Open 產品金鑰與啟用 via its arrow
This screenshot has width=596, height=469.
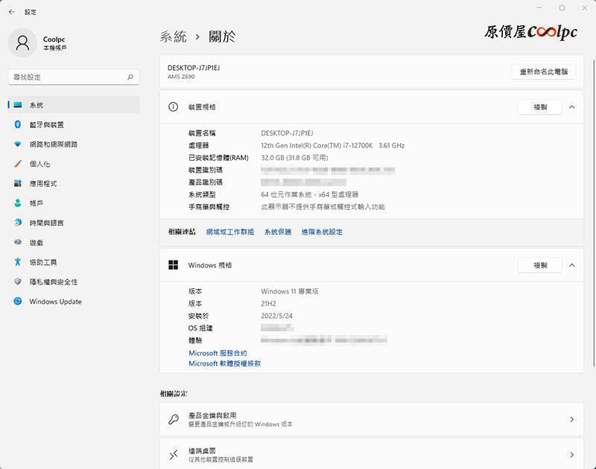[571, 419]
